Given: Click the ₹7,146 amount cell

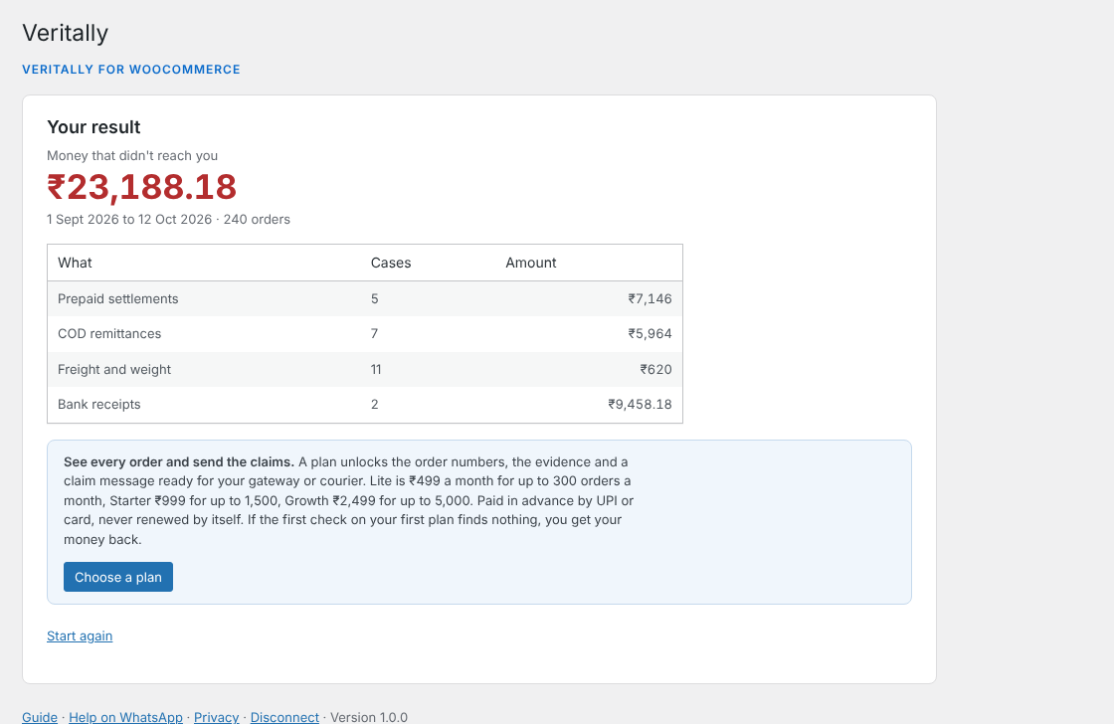Looking at the screenshot, I should [x=650, y=299].
